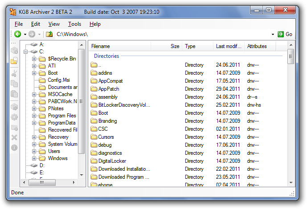
Task: Click the file list vertical scrollbar thumb
Action: [x=291, y=56]
